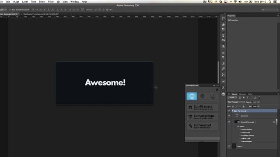
Task: Filter layers by smart objects icon
Action: 255,98
